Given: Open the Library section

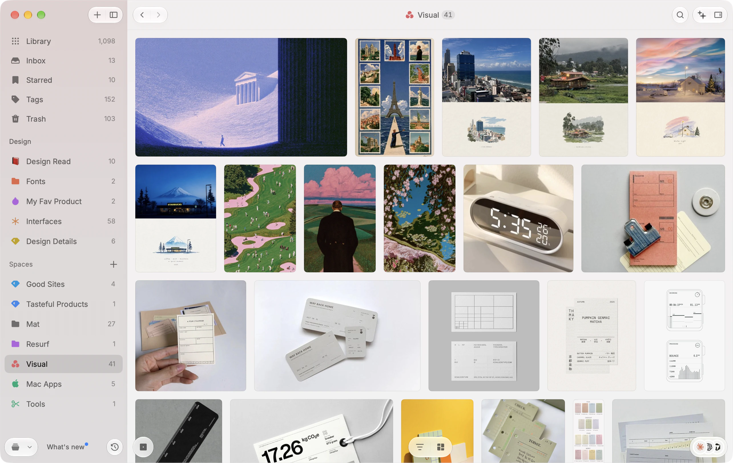Looking at the screenshot, I should click(63, 41).
